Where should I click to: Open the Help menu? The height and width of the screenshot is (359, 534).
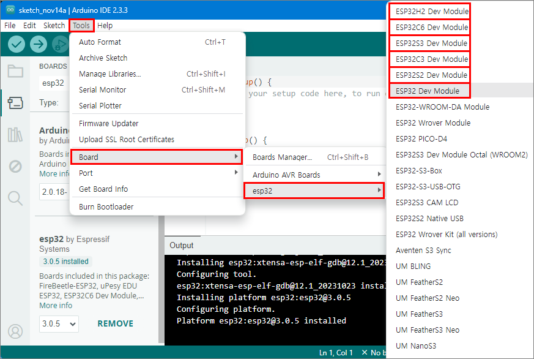105,26
